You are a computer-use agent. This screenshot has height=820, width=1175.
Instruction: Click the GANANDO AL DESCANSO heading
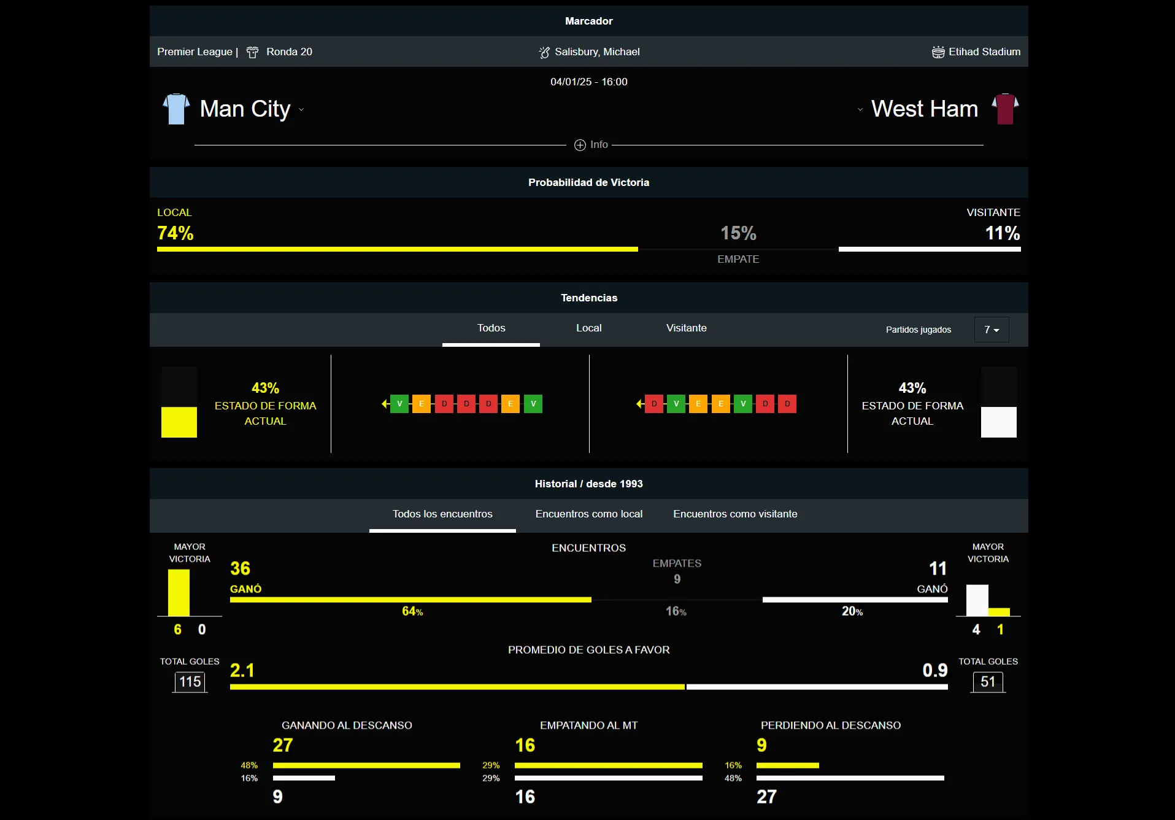coord(347,725)
